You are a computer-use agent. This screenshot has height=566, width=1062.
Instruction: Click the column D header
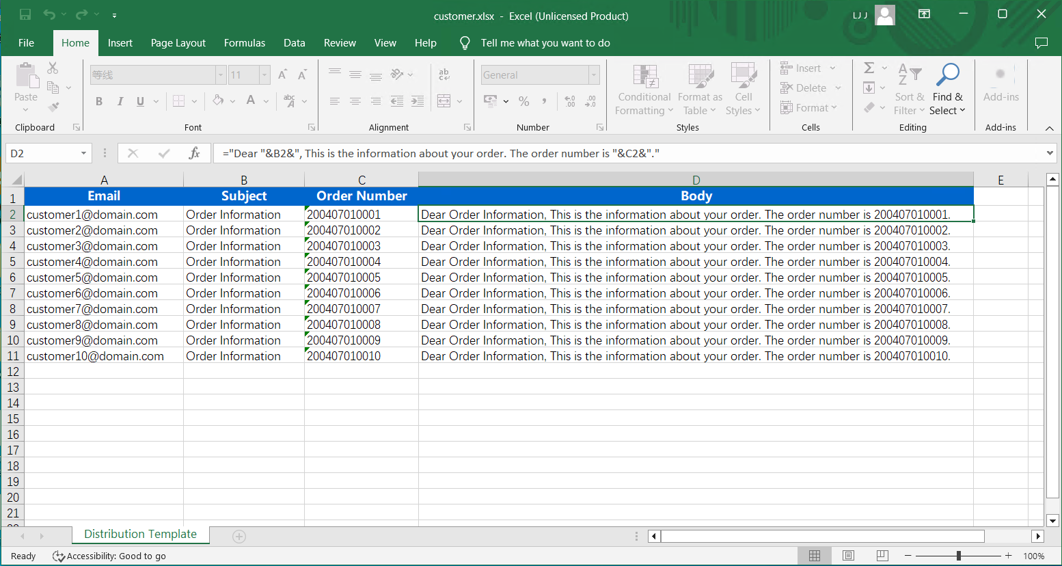pos(696,180)
